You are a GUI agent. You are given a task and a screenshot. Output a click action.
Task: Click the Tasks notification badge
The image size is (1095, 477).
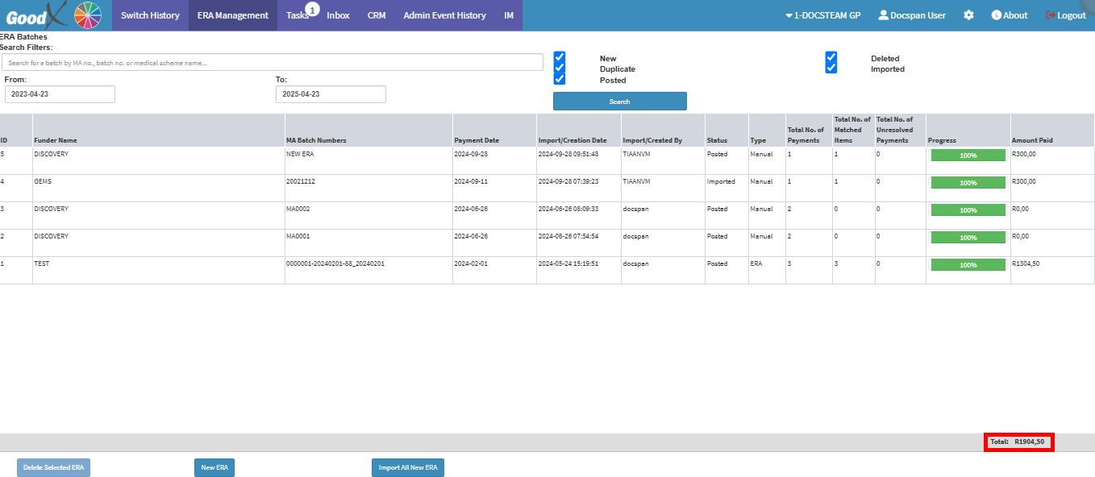tap(312, 9)
